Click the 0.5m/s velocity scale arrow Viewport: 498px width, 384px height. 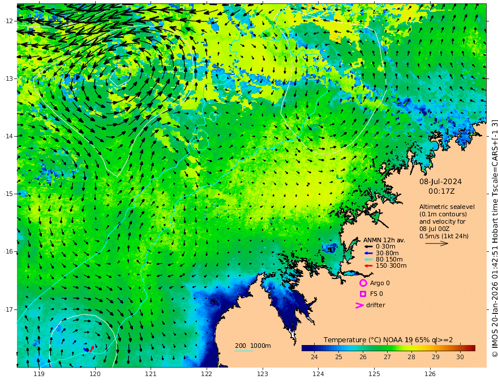tap(437, 243)
